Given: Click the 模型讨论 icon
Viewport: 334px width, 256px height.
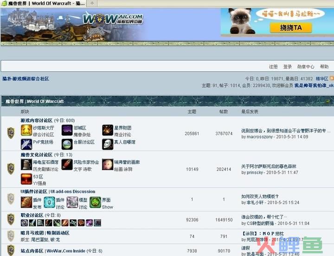Looking at the screenshot, I should 72,202.
